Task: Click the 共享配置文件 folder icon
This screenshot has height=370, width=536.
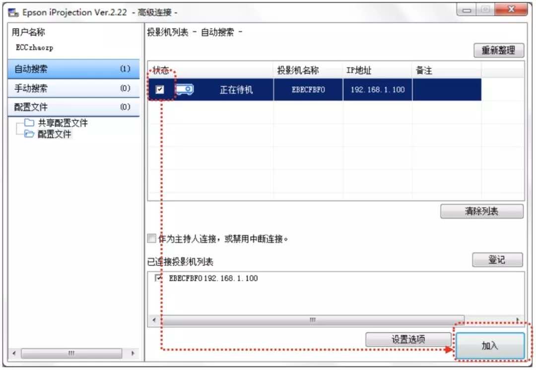Action: (29, 123)
